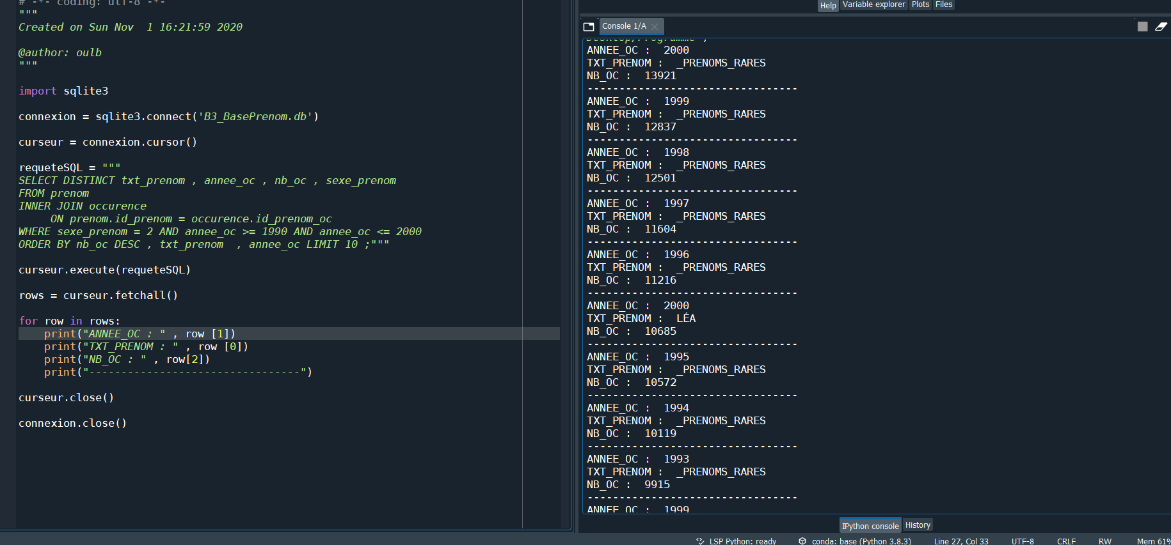This screenshot has height=545, width=1171.
Task: Close the Console 1/A tab
Action: (655, 27)
